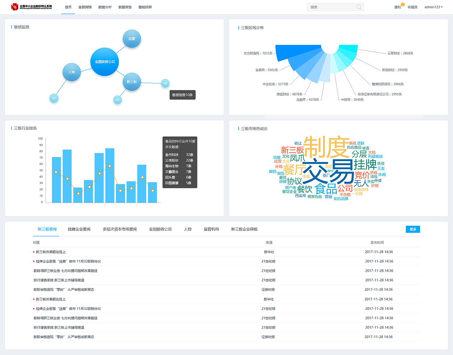Switch to 多层次资本市场要闻 tab

(120, 229)
